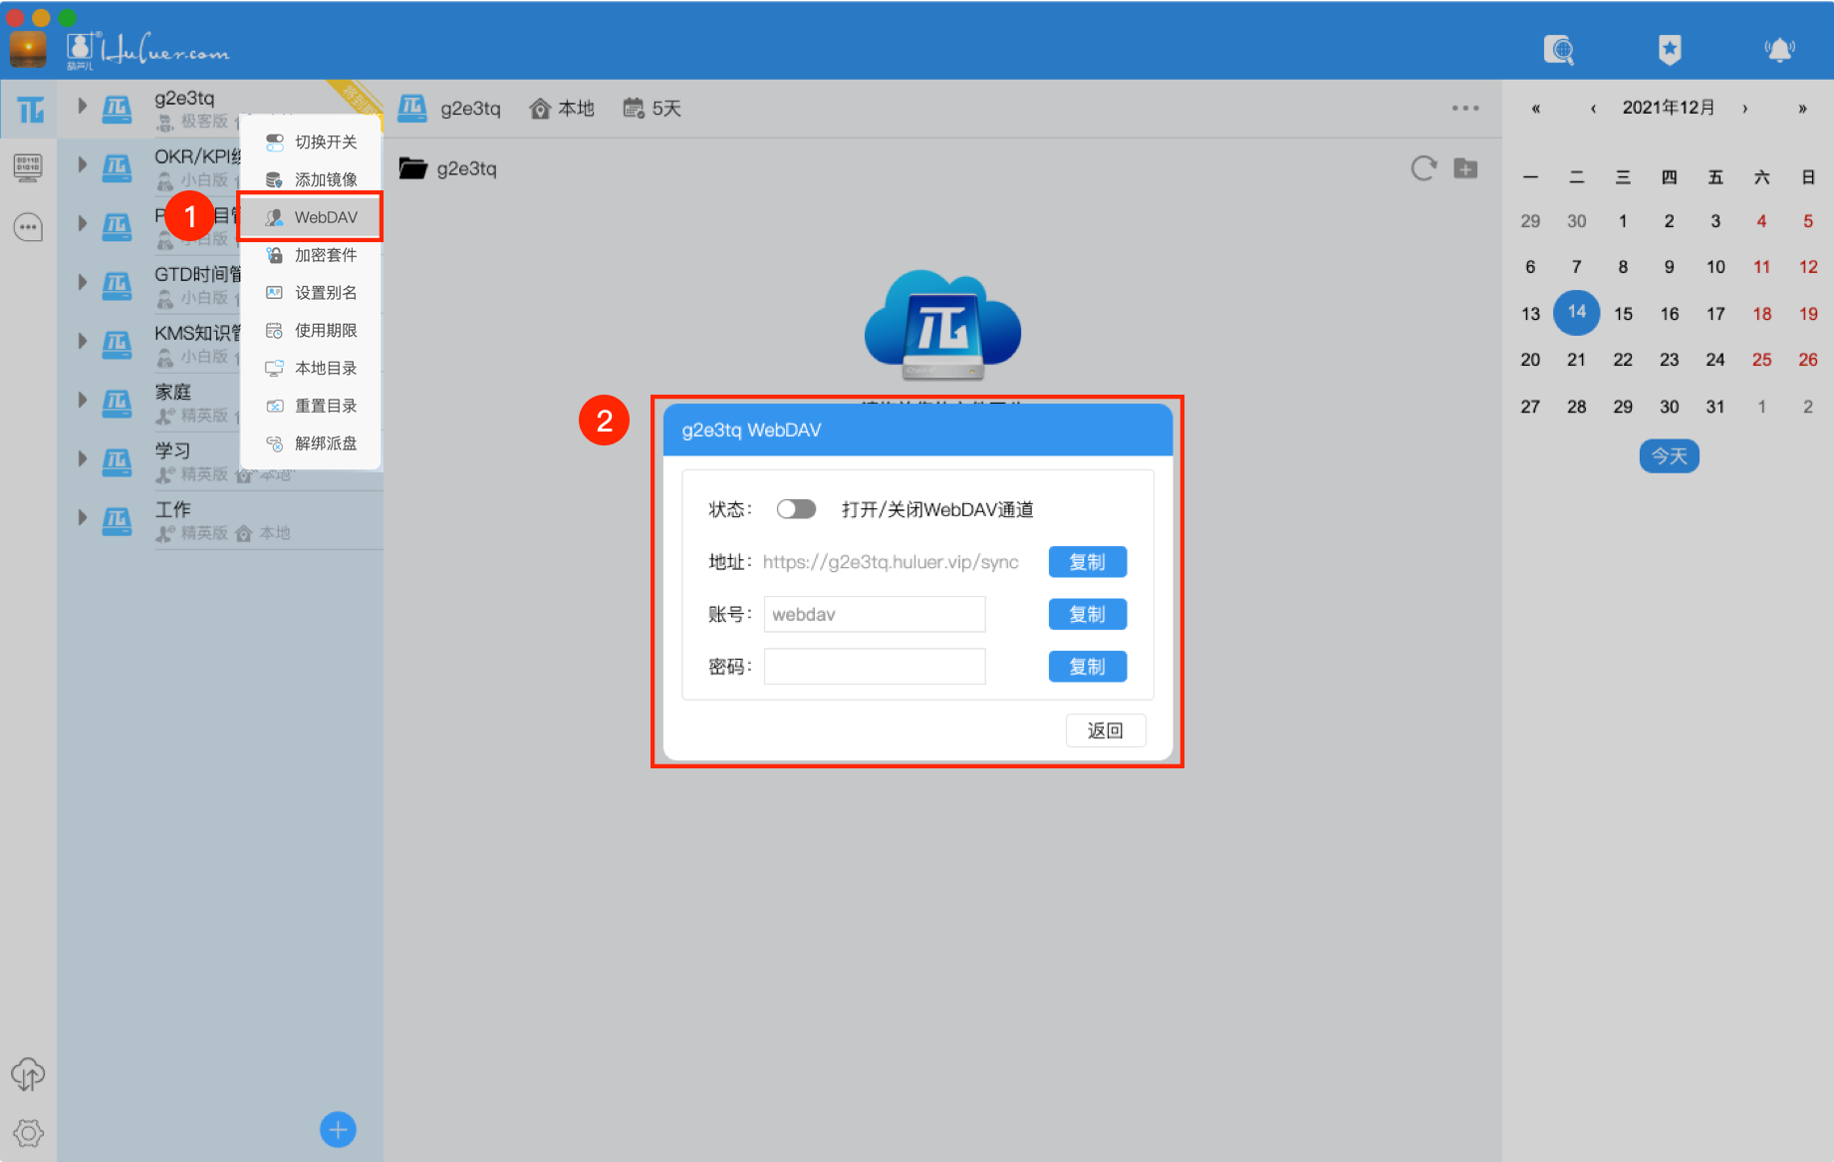The height and width of the screenshot is (1162, 1834).
Task: Click the WebDAV address URL text
Action: pyautogui.click(x=891, y=562)
